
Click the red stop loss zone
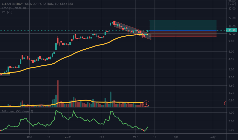coord(183,34)
